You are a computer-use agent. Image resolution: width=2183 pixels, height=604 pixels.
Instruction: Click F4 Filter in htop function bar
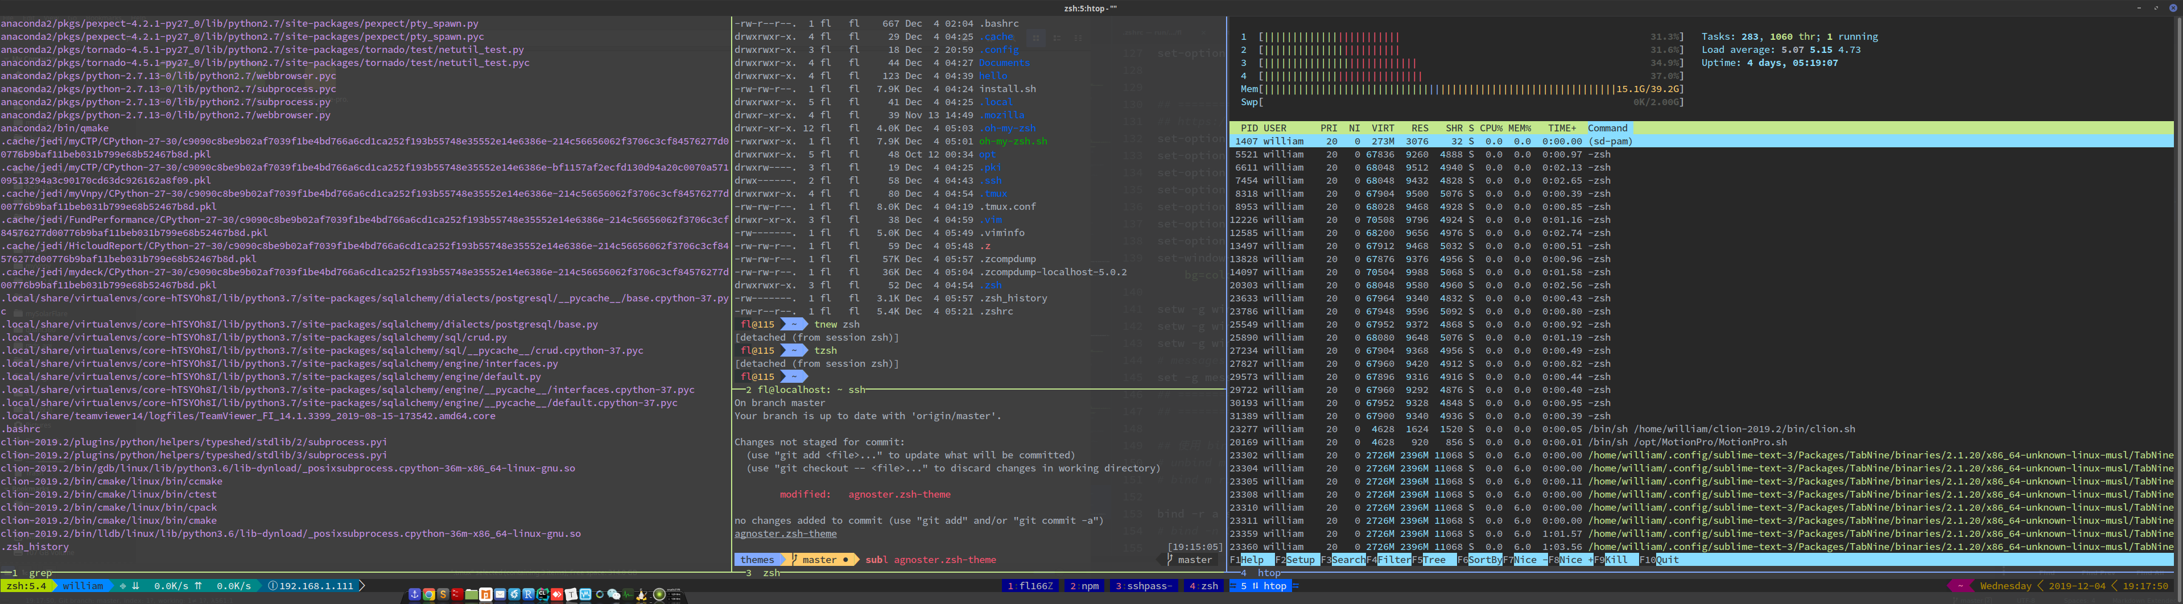1389,560
